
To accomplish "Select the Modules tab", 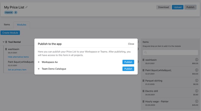I will [22, 25].
